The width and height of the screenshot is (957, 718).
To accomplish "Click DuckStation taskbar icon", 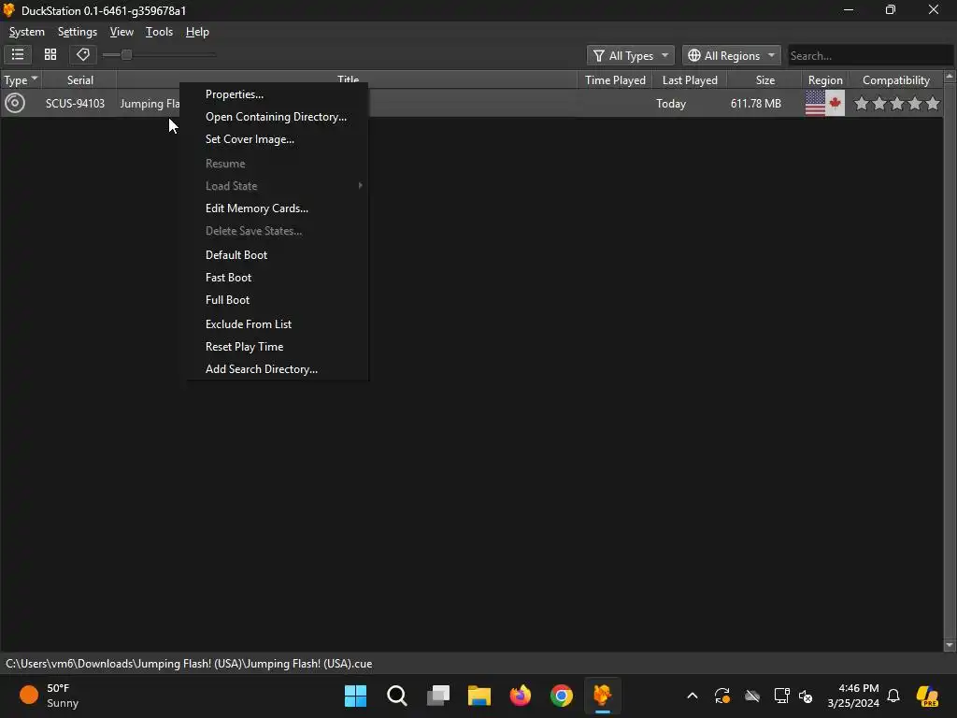I will click(603, 696).
